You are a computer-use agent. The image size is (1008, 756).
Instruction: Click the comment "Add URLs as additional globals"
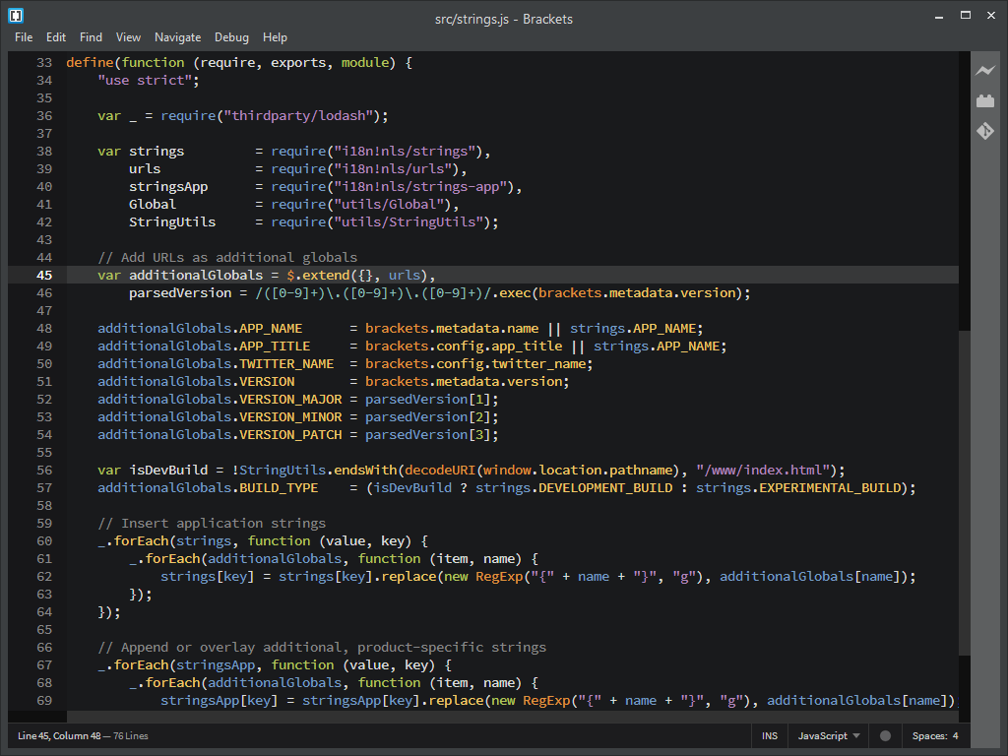tap(227, 257)
